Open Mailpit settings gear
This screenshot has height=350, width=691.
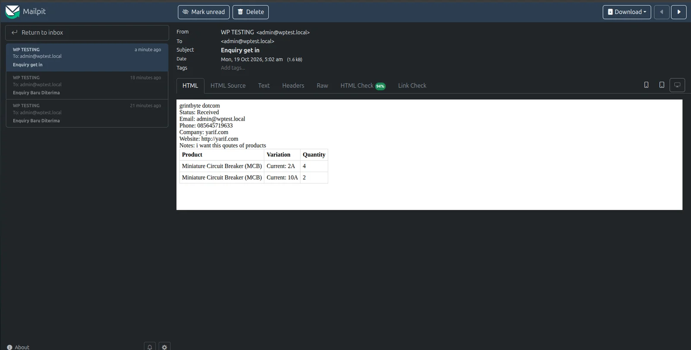pos(165,347)
